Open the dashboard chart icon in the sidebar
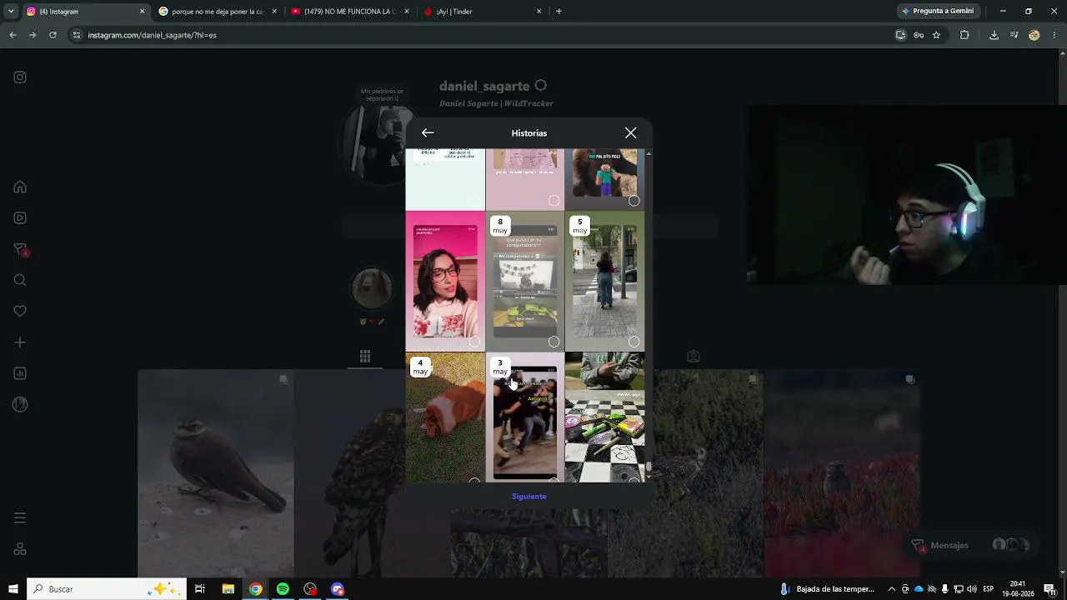Viewport: 1067px width, 600px height. pyautogui.click(x=20, y=373)
